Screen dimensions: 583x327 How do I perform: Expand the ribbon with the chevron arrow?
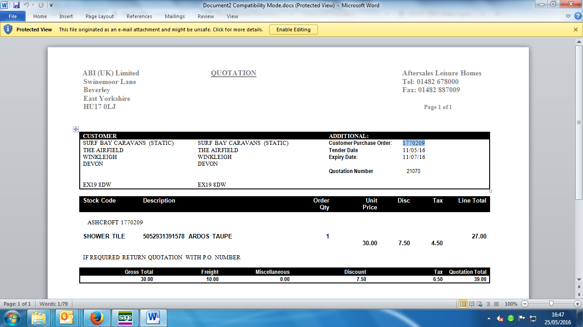pos(568,16)
